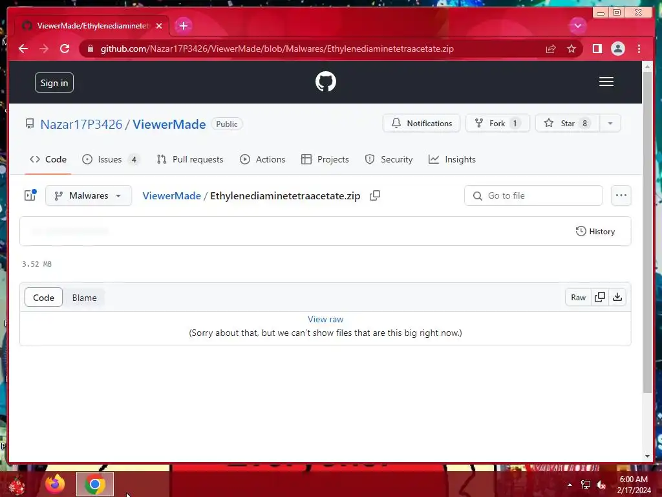
Task: Open the Security tab
Action: [x=389, y=159]
